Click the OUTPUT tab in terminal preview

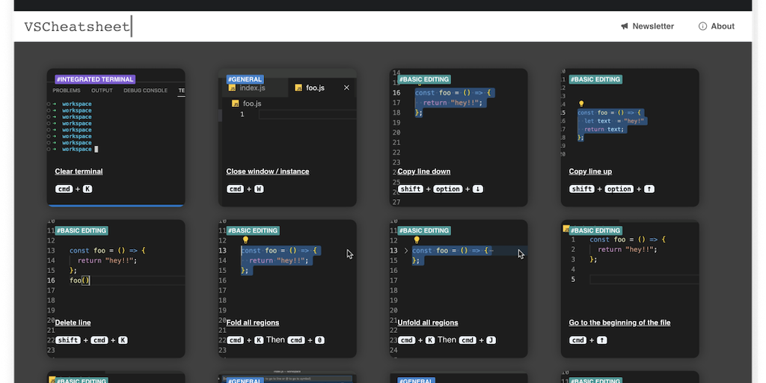pos(102,91)
